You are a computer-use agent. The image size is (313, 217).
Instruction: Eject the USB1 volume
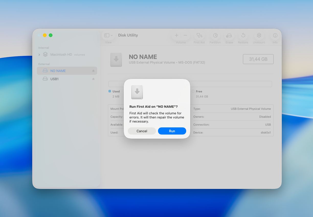pyautogui.click(x=93, y=79)
